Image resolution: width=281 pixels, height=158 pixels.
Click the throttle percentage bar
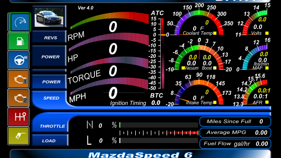click(159, 125)
